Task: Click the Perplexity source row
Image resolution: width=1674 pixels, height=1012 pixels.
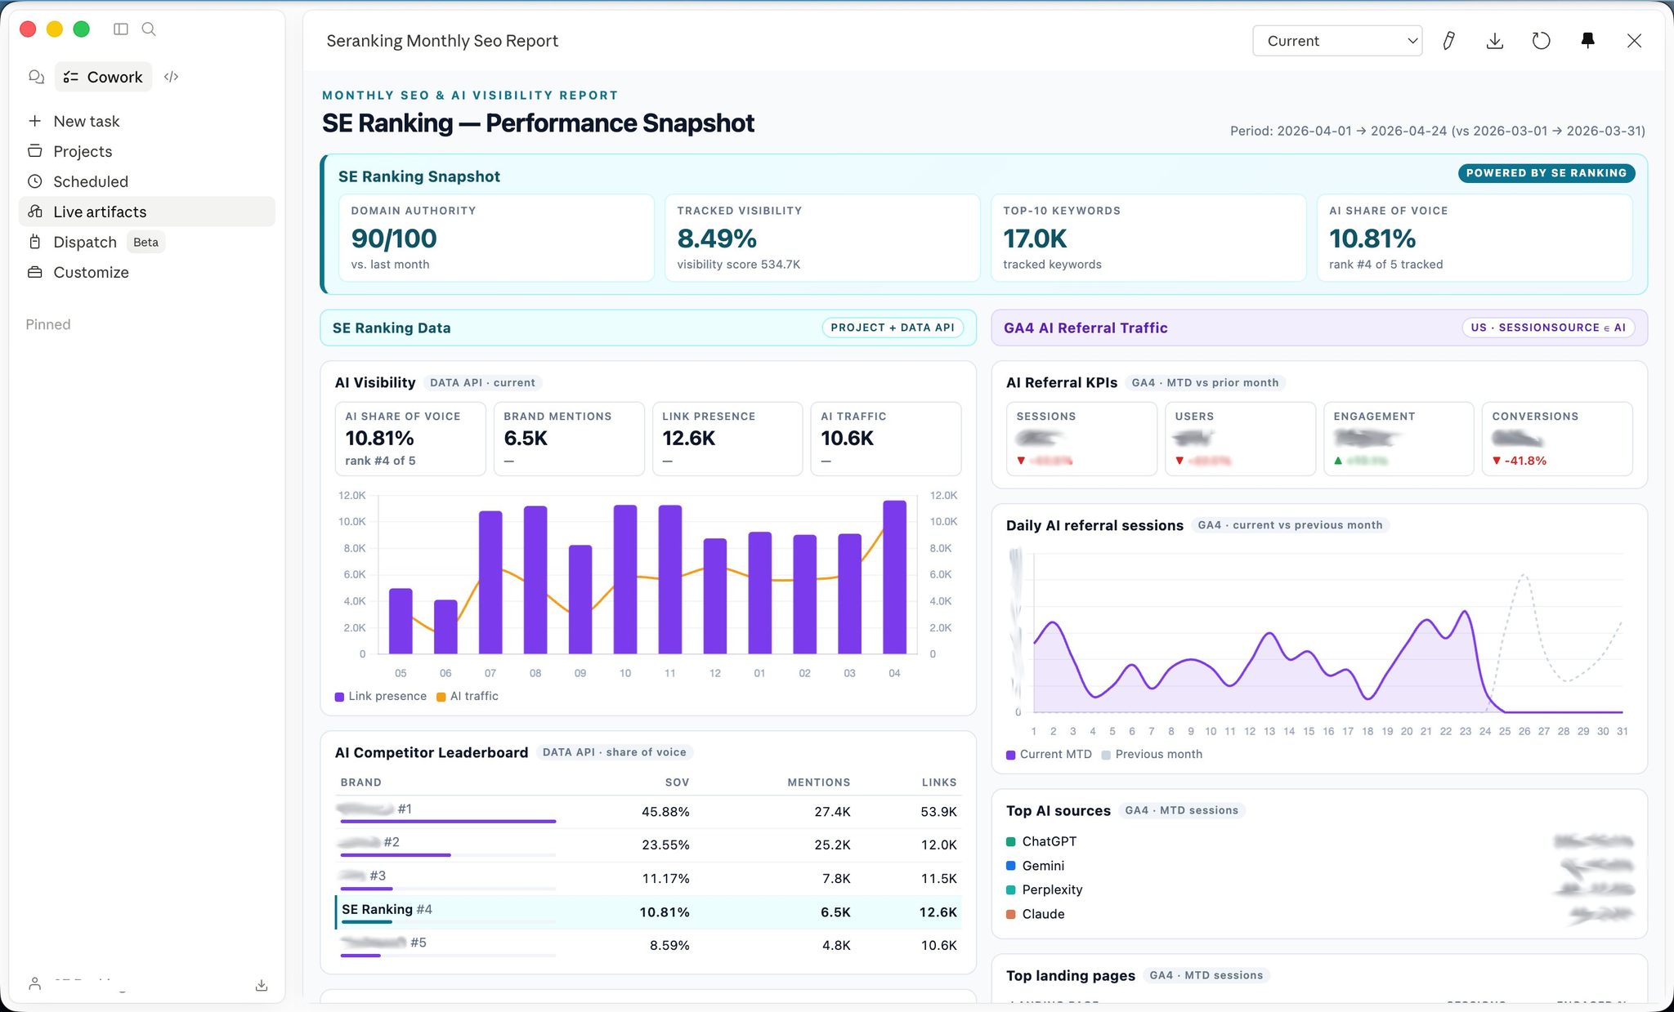Action: point(1319,890)
